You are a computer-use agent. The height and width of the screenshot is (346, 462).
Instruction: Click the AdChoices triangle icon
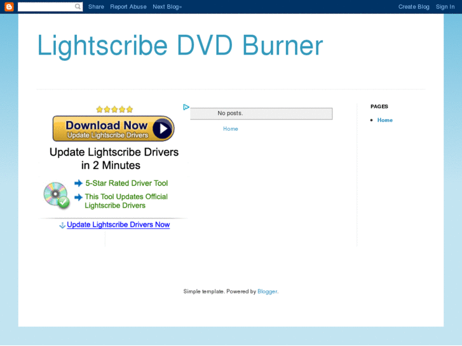[x=186, y=107]
